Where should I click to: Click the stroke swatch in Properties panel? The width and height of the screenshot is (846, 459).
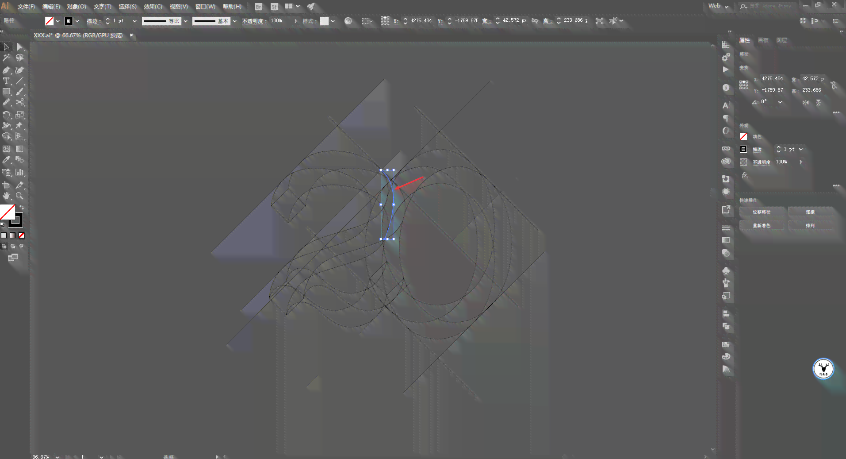click(743, 149)
